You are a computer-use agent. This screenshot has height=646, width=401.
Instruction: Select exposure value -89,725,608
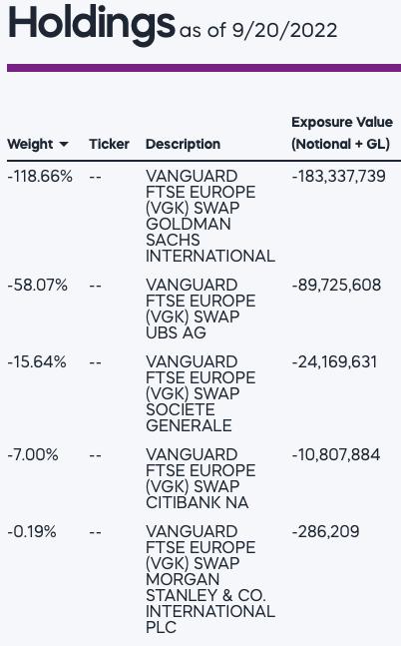[x=336, y=286]
